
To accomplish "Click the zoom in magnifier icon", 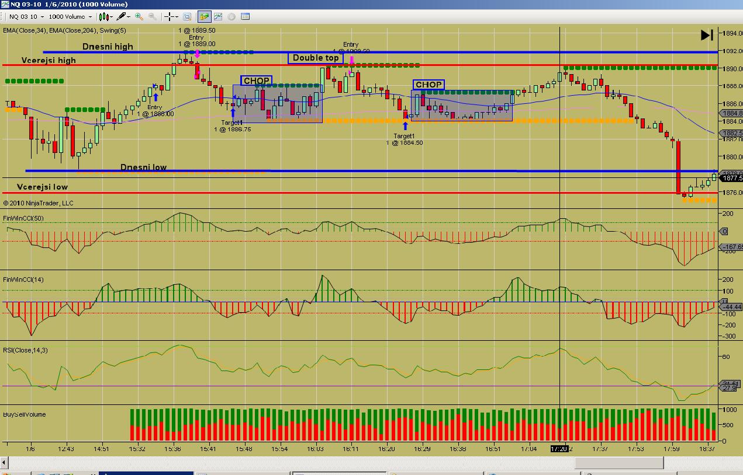I will pyautogui.click(x=139, y=17).
